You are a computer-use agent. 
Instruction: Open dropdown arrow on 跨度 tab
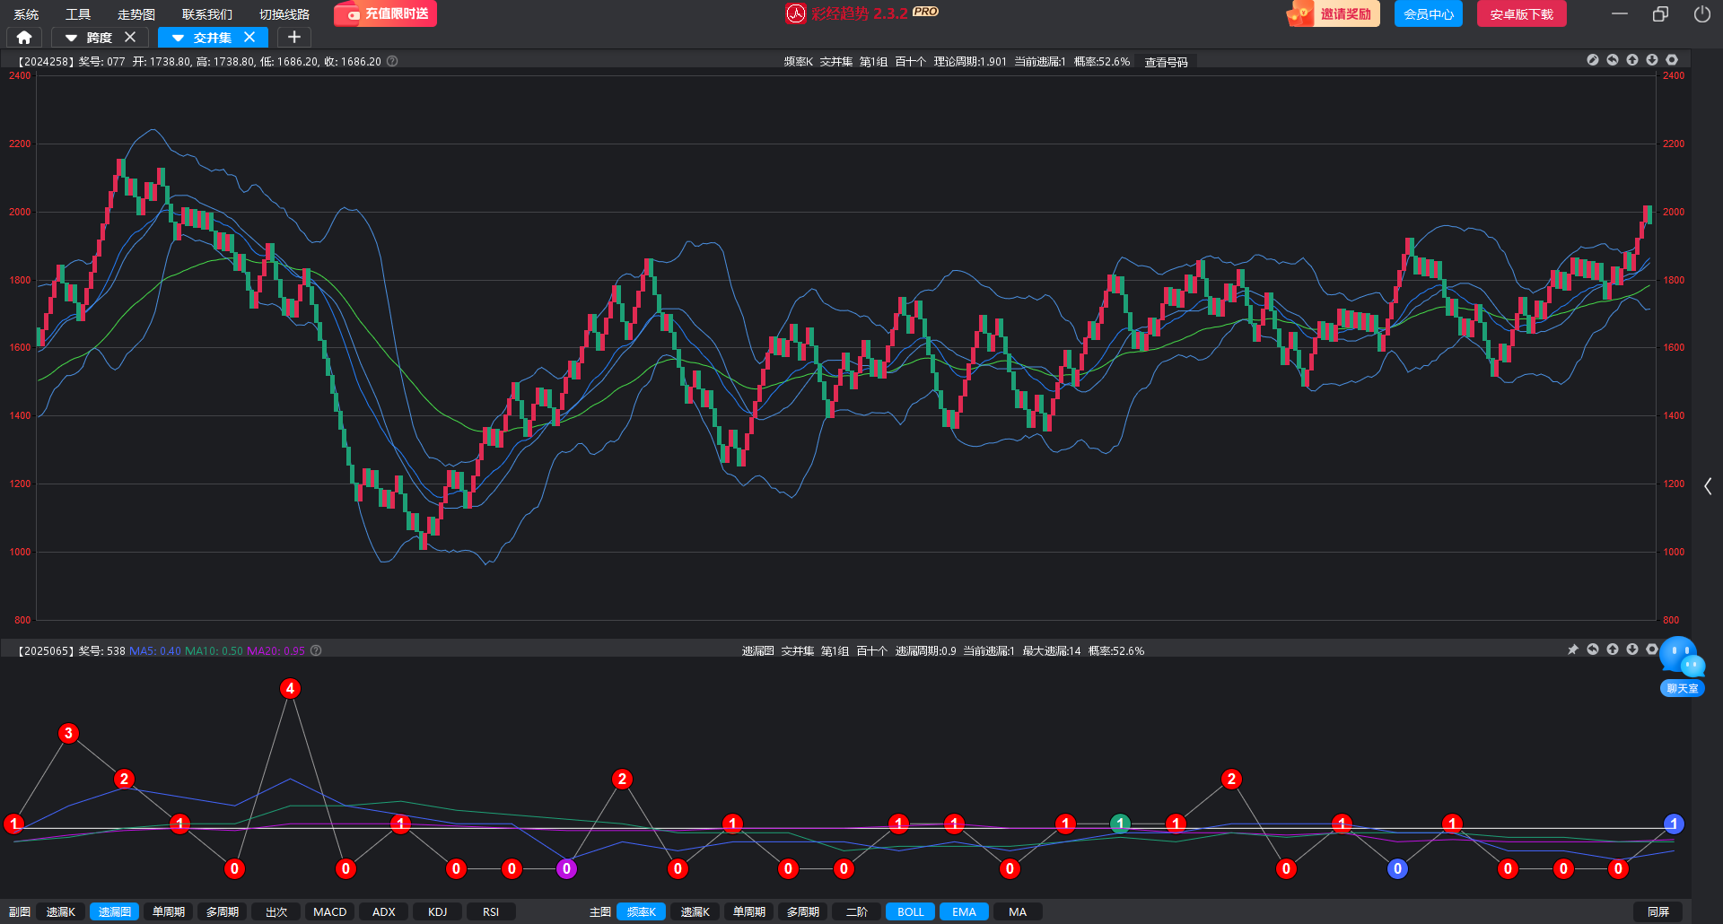click(x=71, y=38)
